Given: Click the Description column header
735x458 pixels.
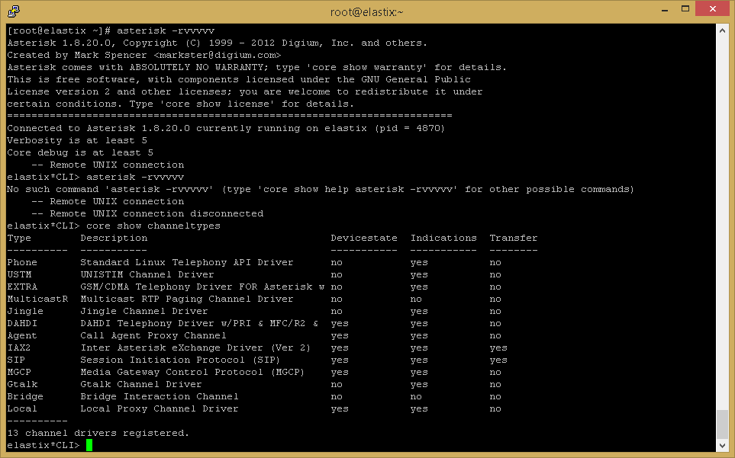Looking at the screenshot, I should pos(114,238).
